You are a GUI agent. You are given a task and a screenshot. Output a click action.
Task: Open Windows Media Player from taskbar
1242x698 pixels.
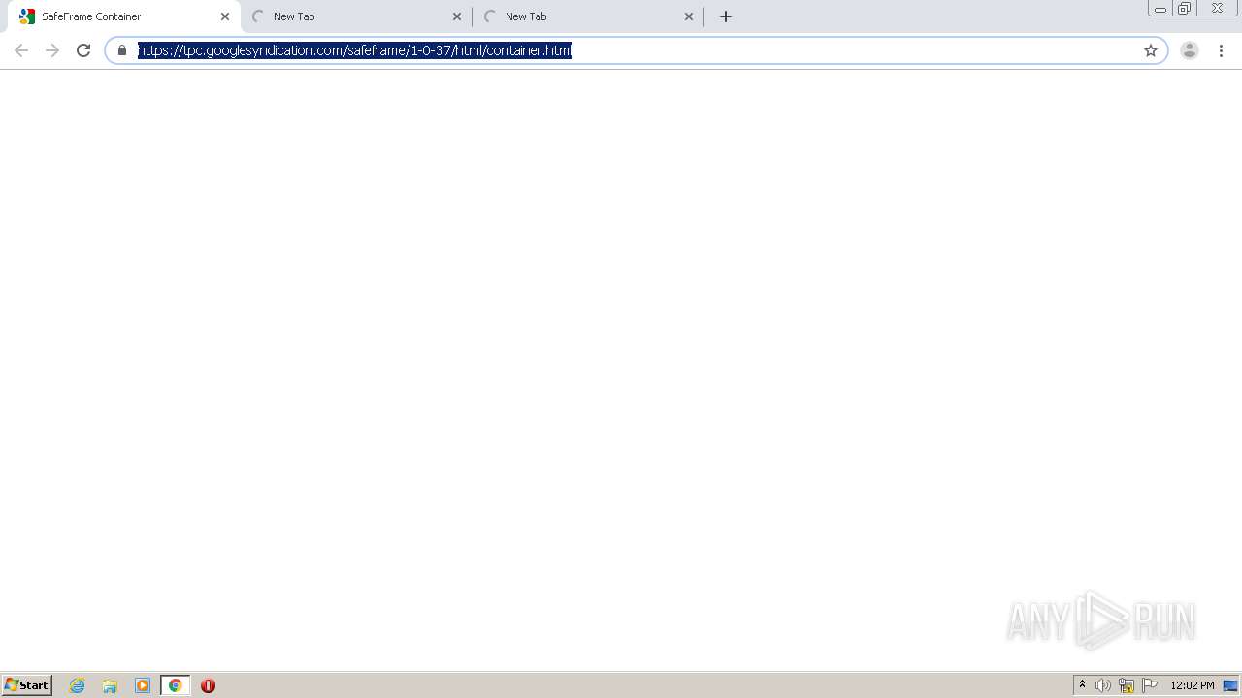point(143,685)
